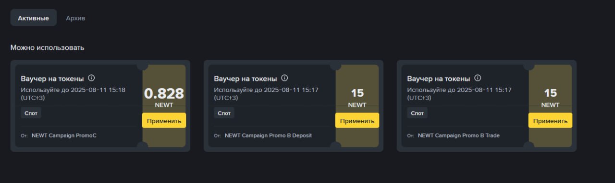Select the Спот tag on PromoC voucher

tap(31, 113)
